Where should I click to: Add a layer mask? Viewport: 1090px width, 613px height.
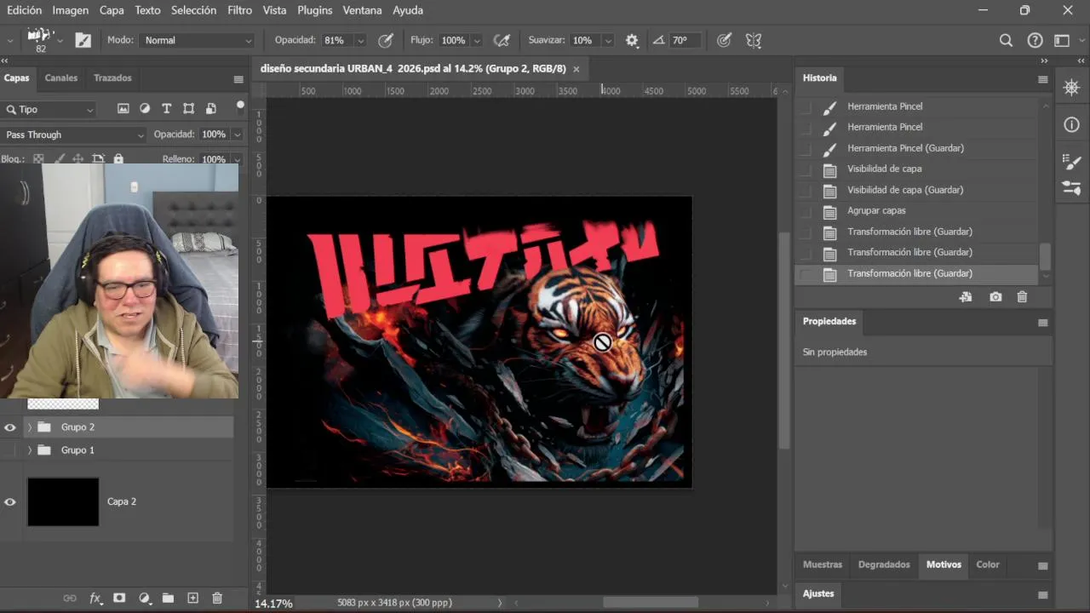click(119, 599)
